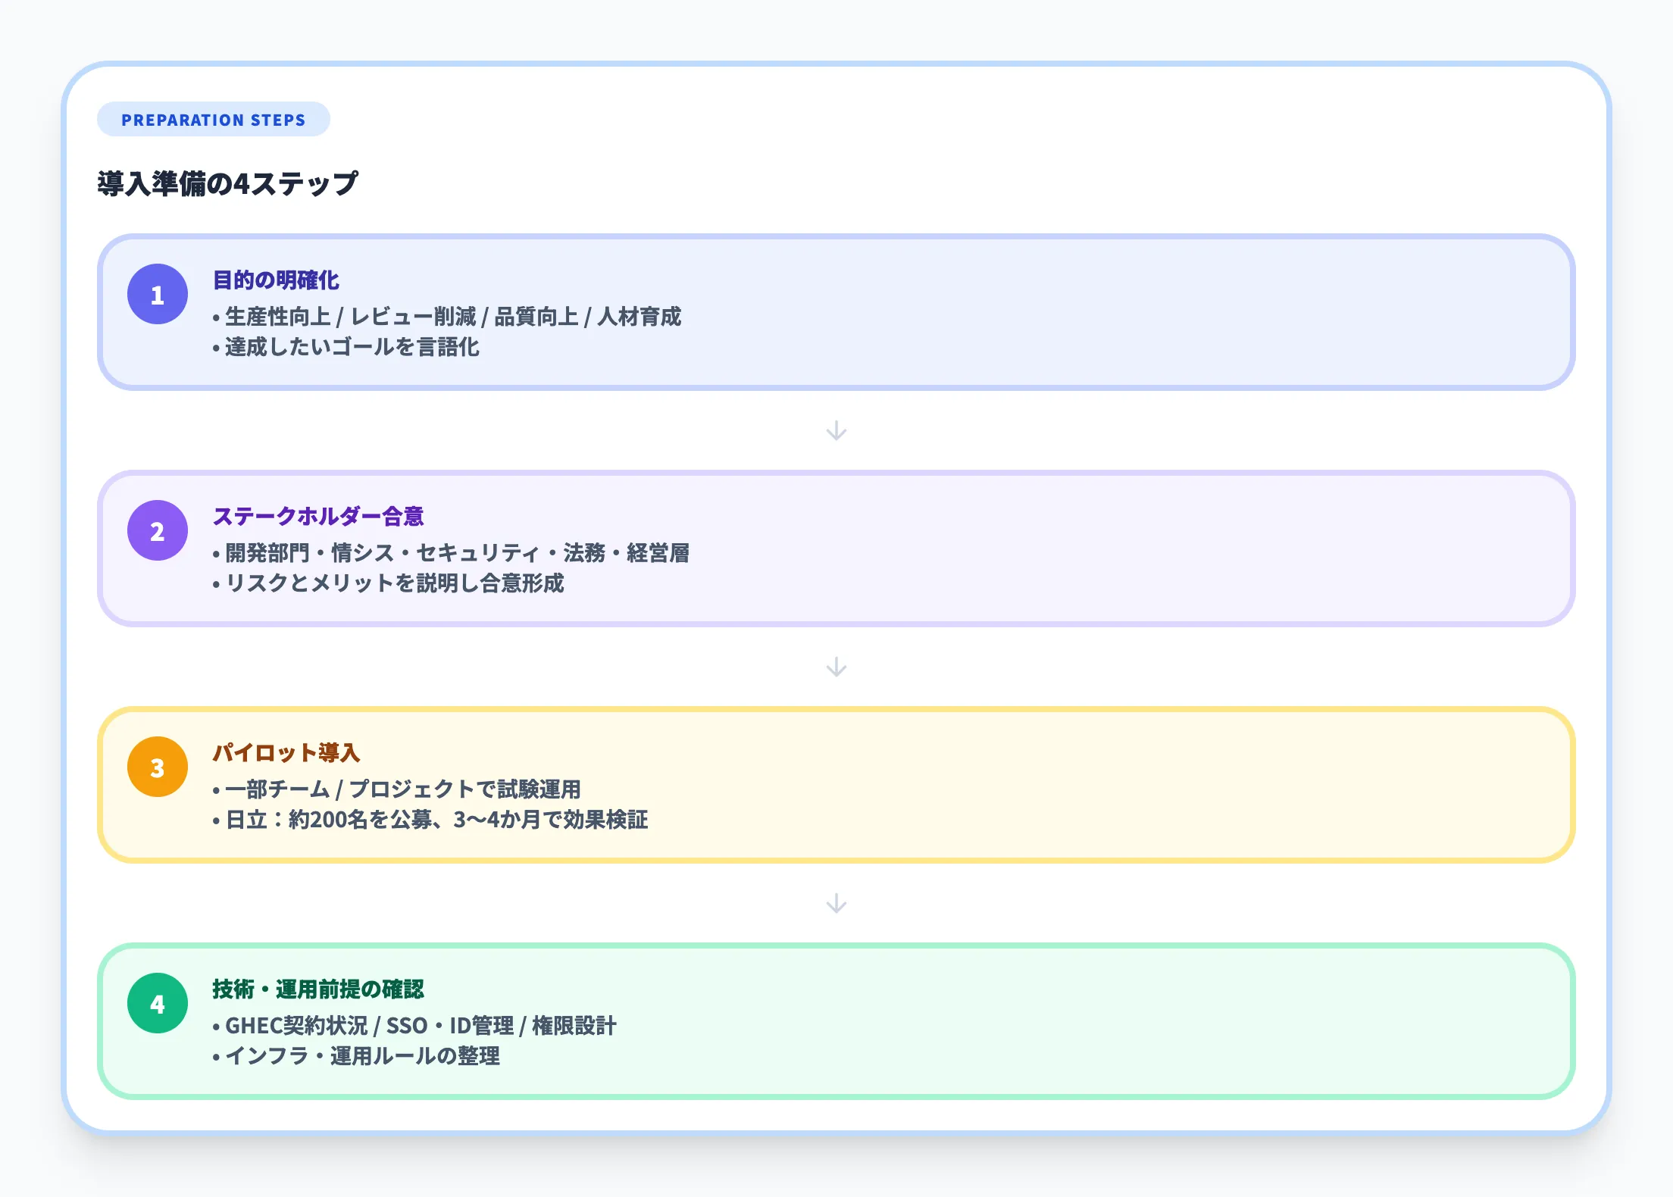Screen dimensions: 1673x1197
Task: Click the green number 4 step icon
Action: [158, 1005]
